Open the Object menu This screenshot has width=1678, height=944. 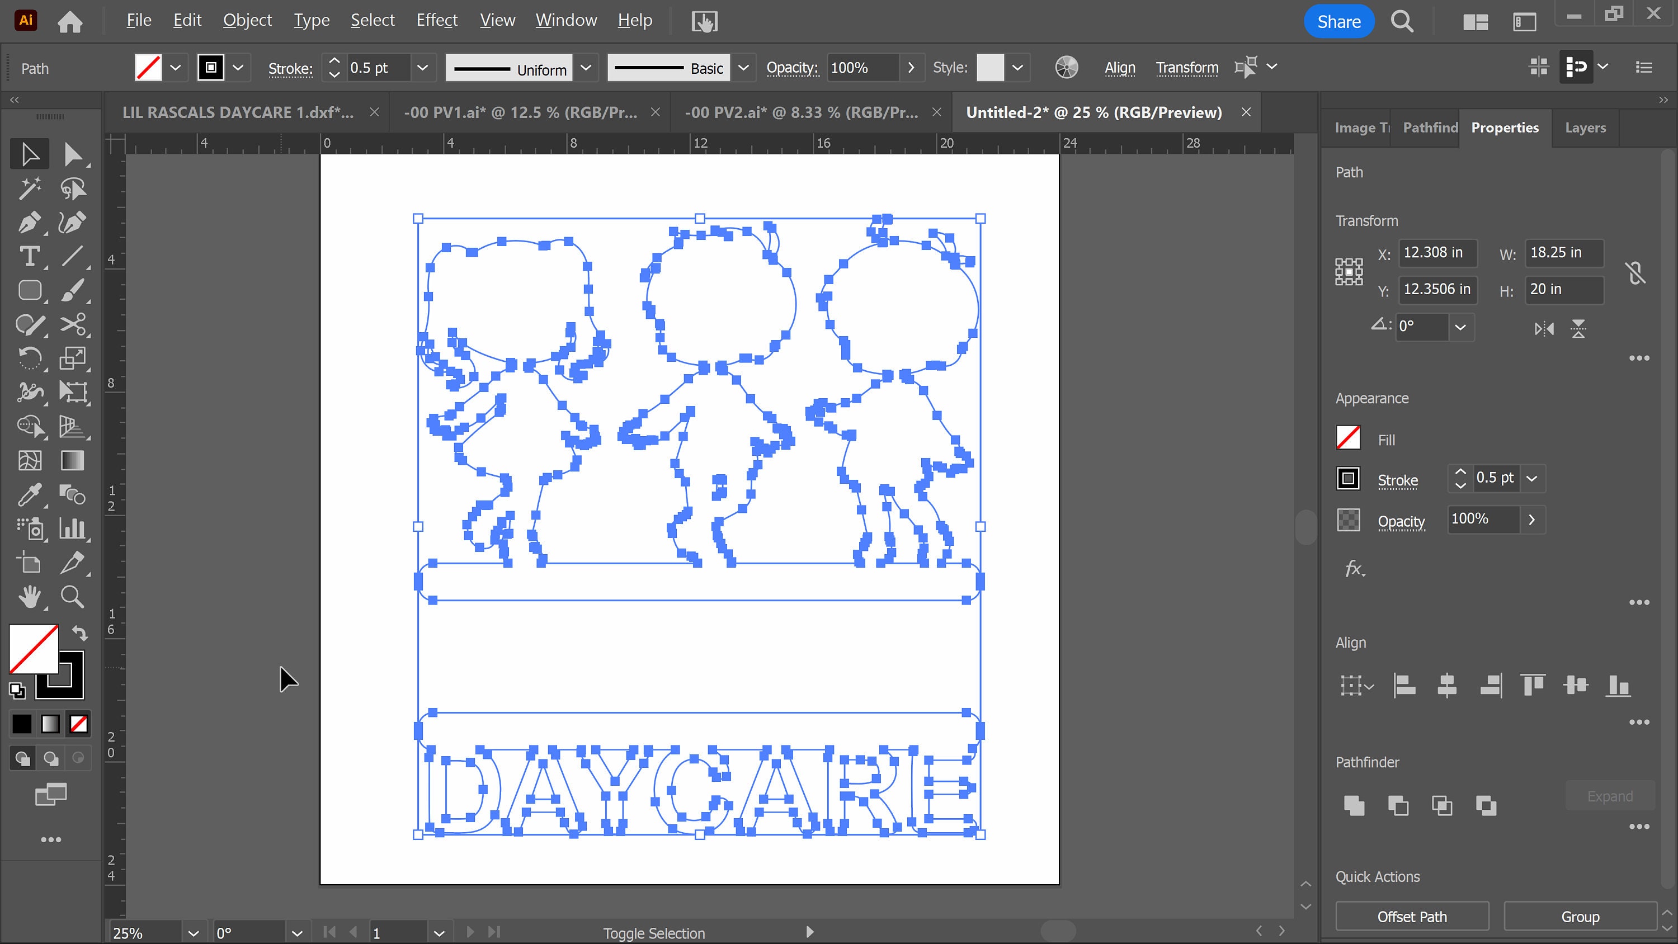(247, 20)
